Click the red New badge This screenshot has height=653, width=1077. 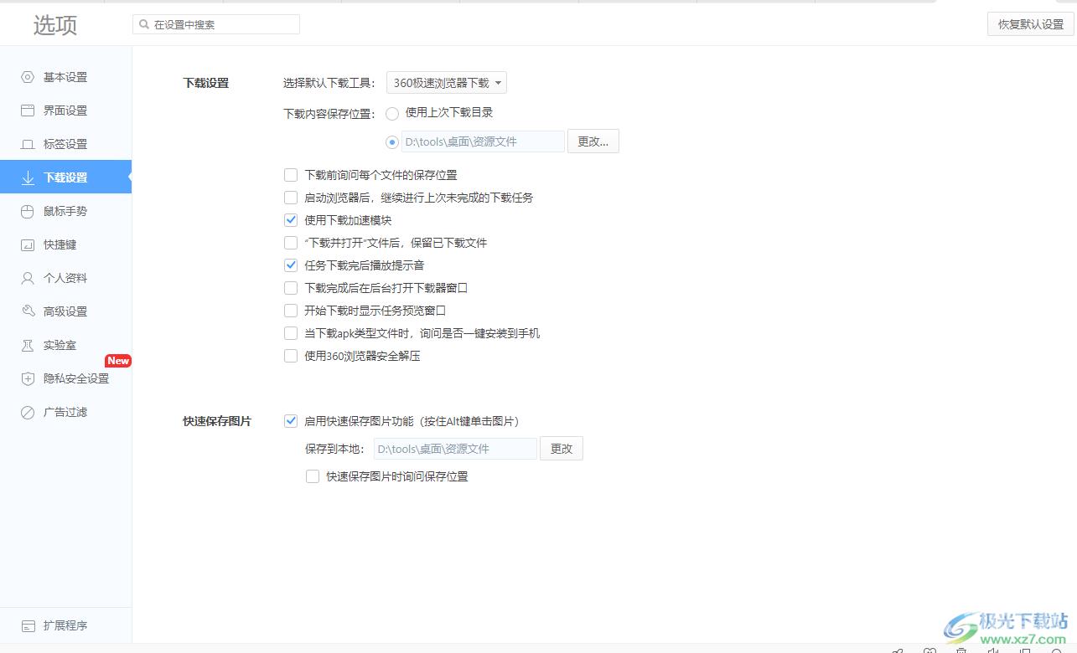click(x=118, y=361)
